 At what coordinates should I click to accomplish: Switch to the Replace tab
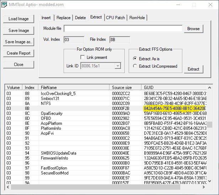[x=63, y=18]
